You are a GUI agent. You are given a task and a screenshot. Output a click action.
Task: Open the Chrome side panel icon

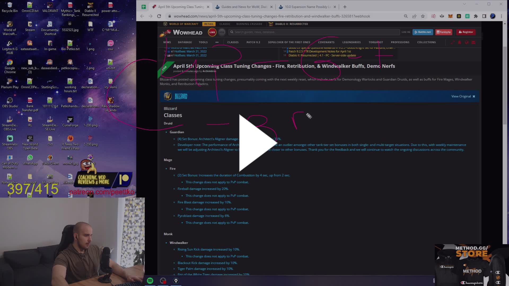pyautogui.click(x=484, y=16)
